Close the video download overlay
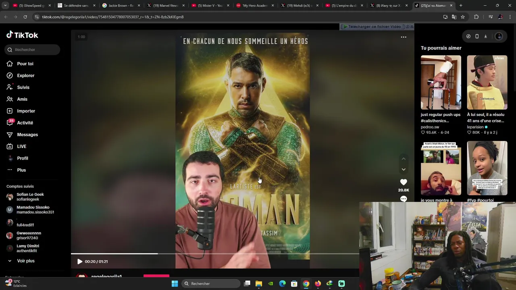516x290 pixels. coord(412,27)
